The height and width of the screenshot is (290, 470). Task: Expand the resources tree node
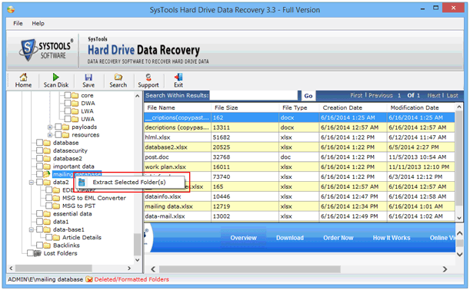(x=50, y=135)
